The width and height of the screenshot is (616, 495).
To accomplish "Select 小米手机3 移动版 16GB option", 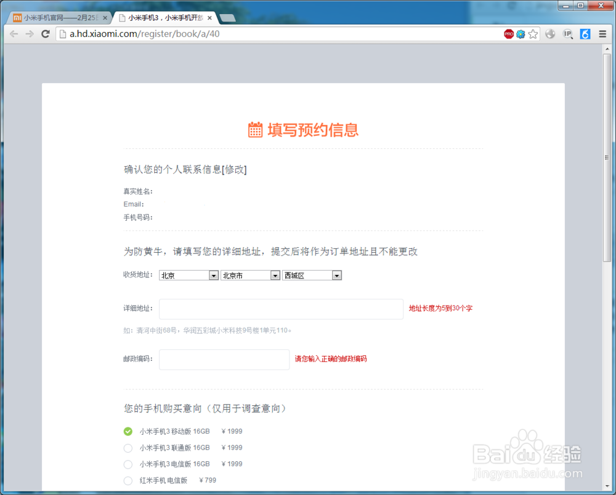I will click(128, 432).
